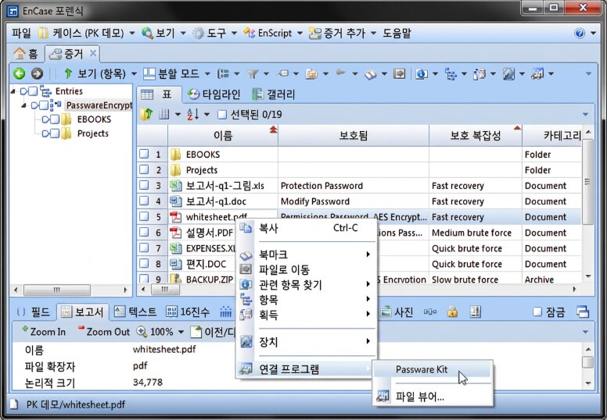Click the histogram icon after 16진수 tab
The image size is (607, 420).
[226, 311]
